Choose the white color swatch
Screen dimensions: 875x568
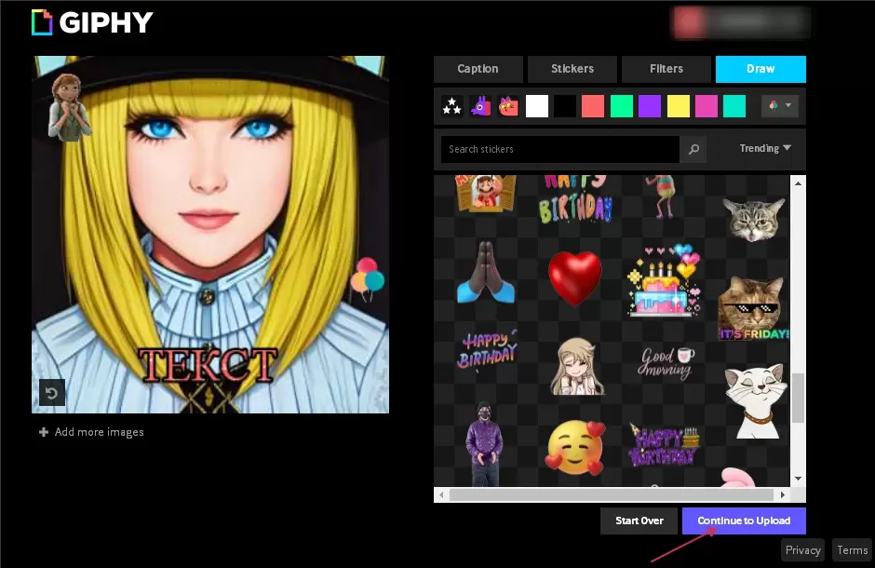click(537, 106)
